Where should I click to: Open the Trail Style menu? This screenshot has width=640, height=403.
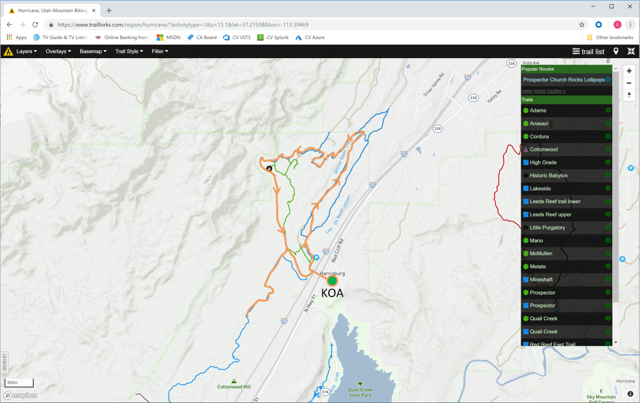click(x=129, y=51)
